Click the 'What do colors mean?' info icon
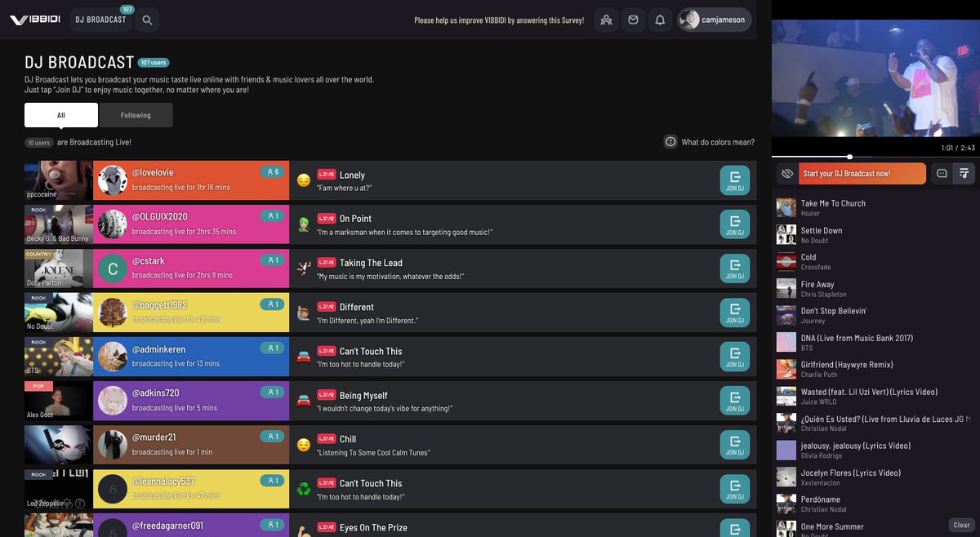This screenshot has height=537, width=980. (670, 141)
